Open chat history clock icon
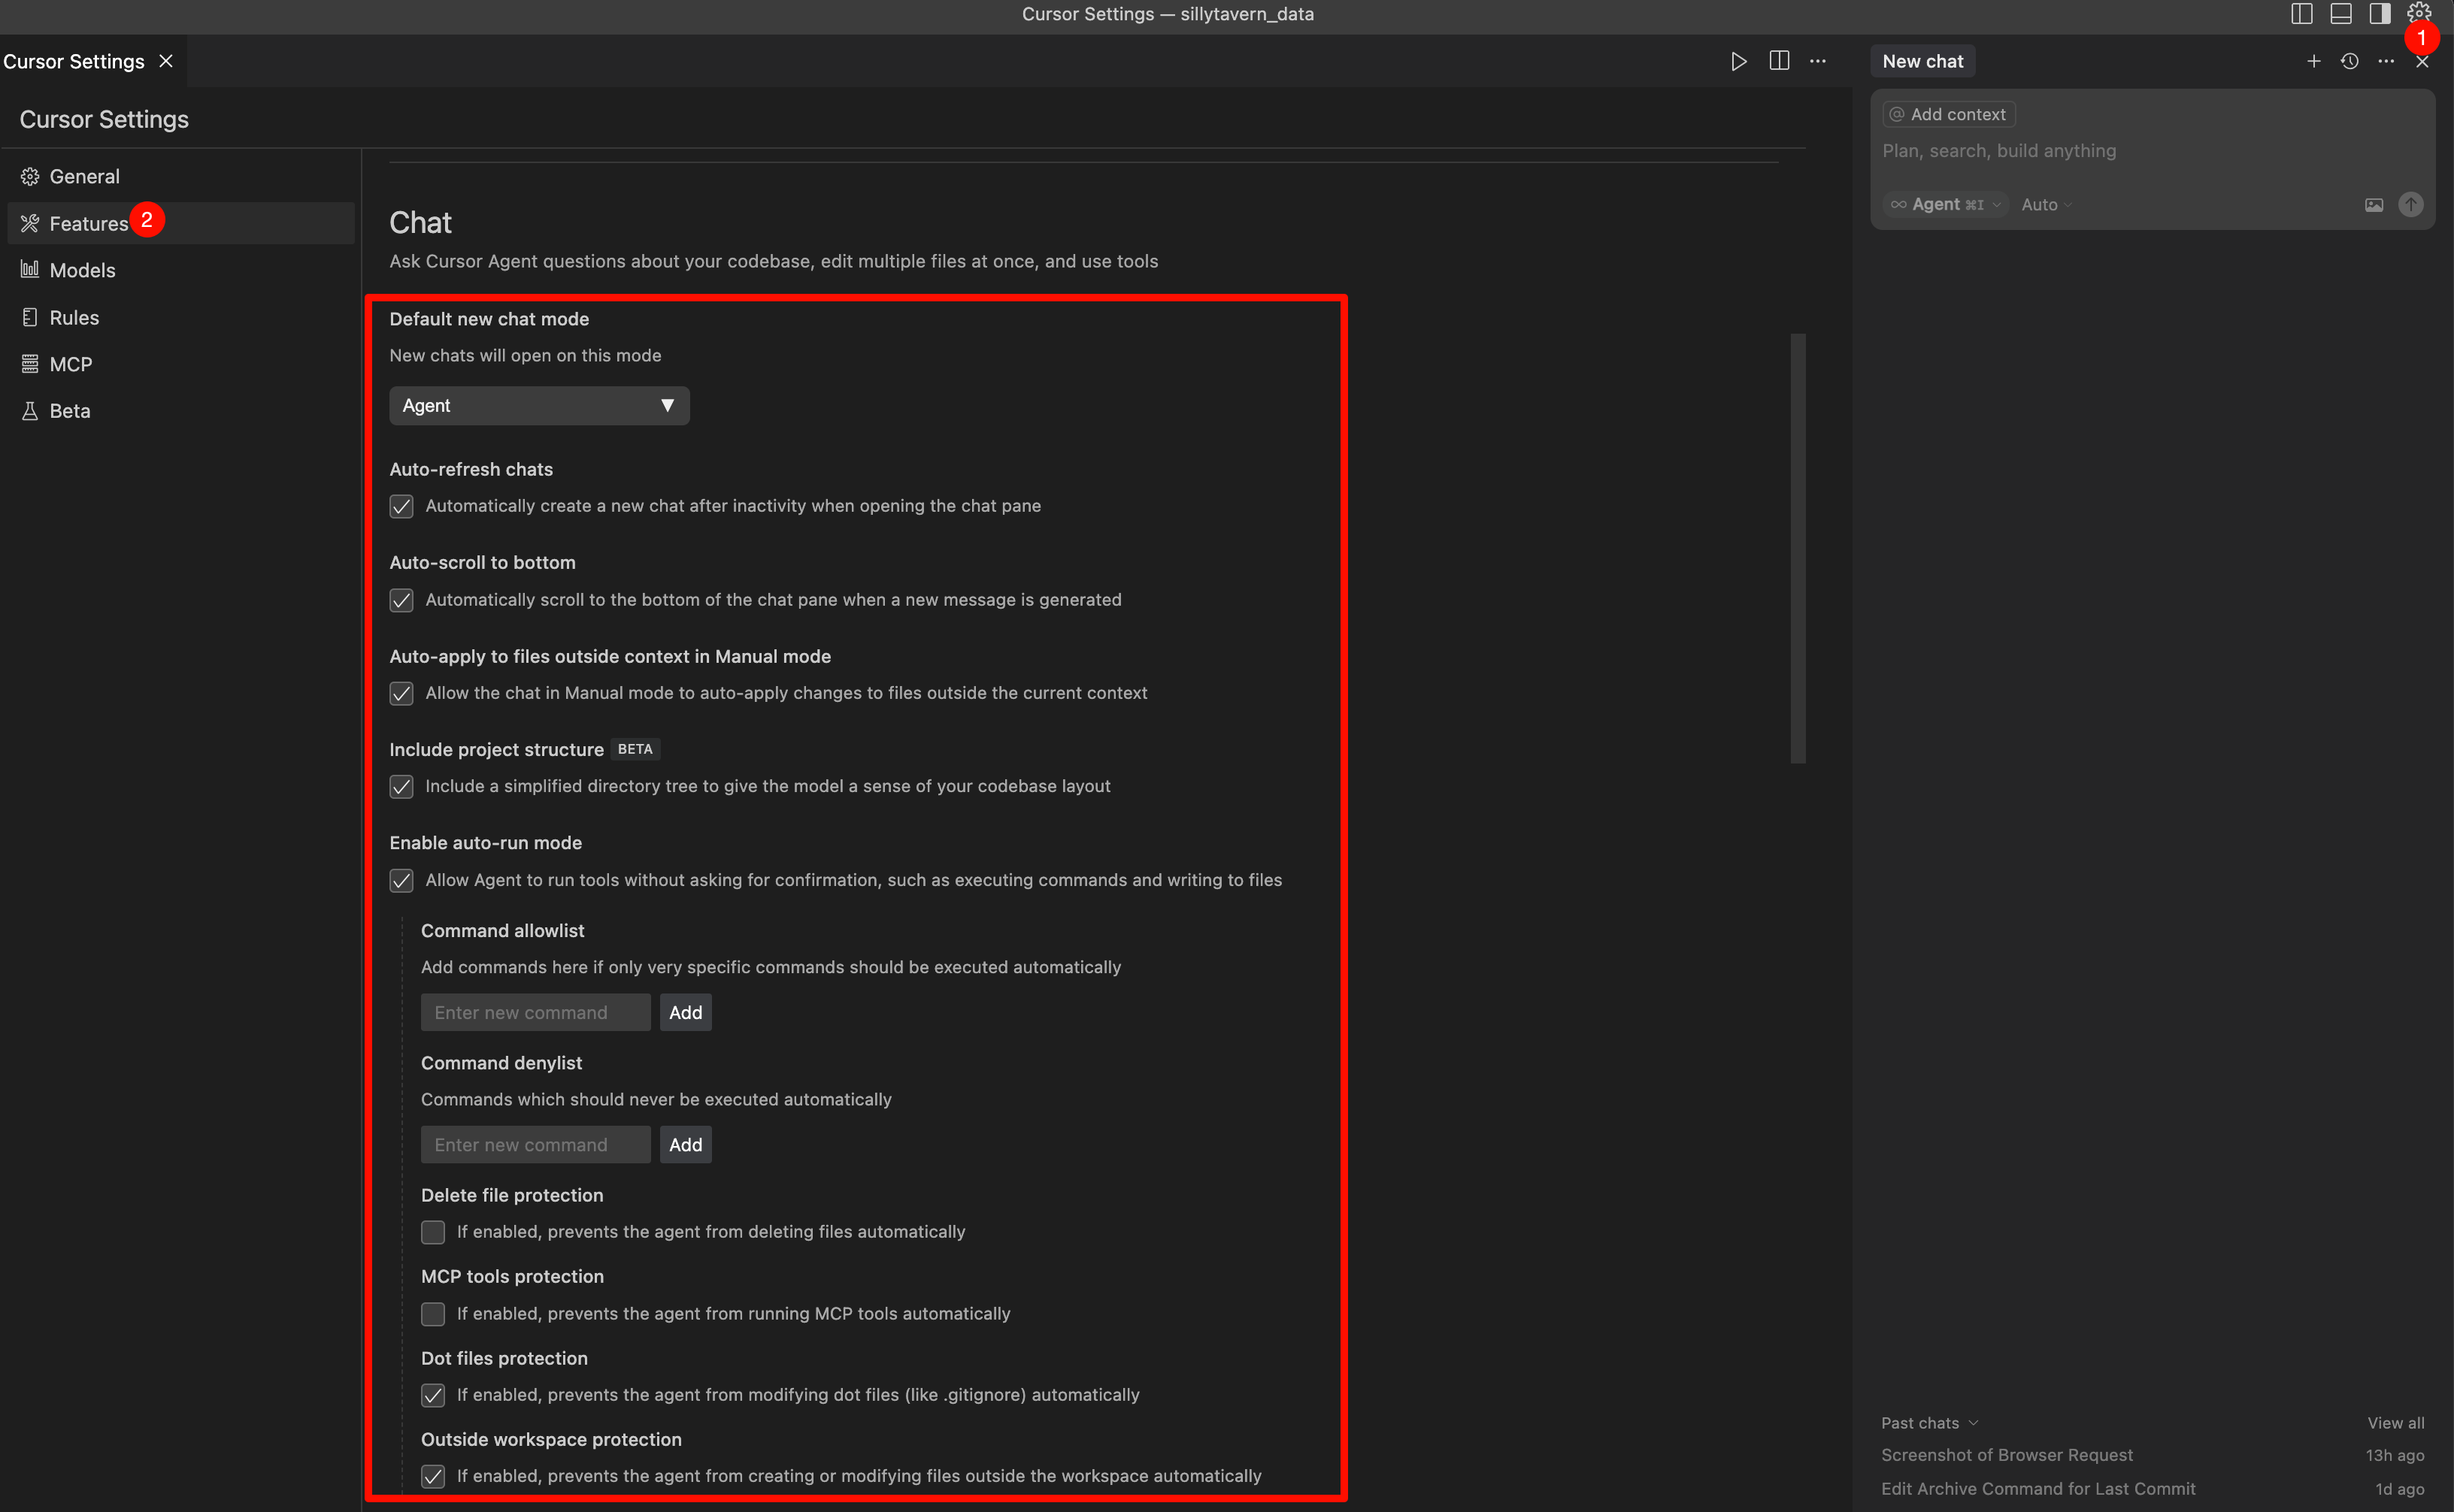The image size is (2454, 1512). click(x=2349, y=61)
